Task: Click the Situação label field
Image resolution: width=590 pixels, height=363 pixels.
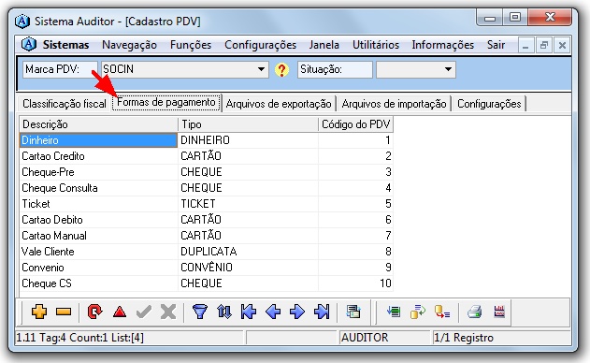Action: 335,69
